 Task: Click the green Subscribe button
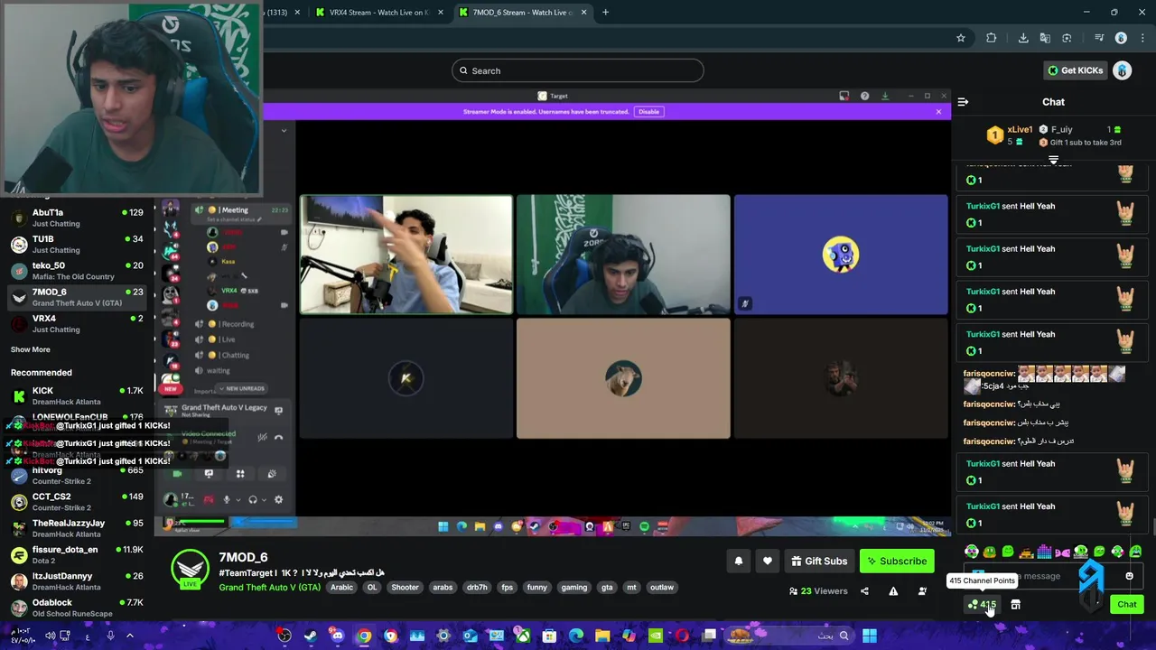[897, 561]
